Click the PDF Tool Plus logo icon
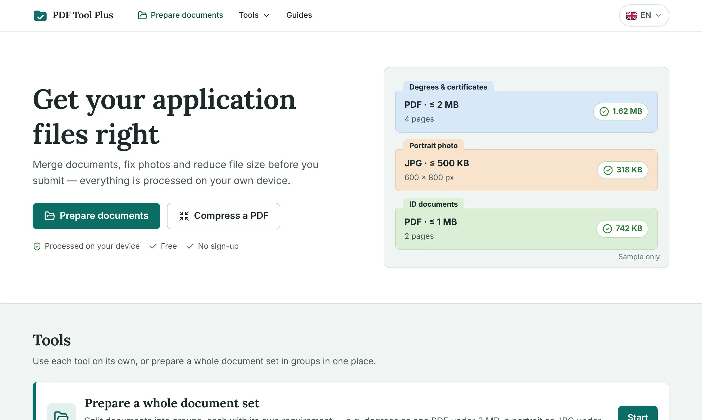This screenshot has height=420, width=702. coord(40,15)
